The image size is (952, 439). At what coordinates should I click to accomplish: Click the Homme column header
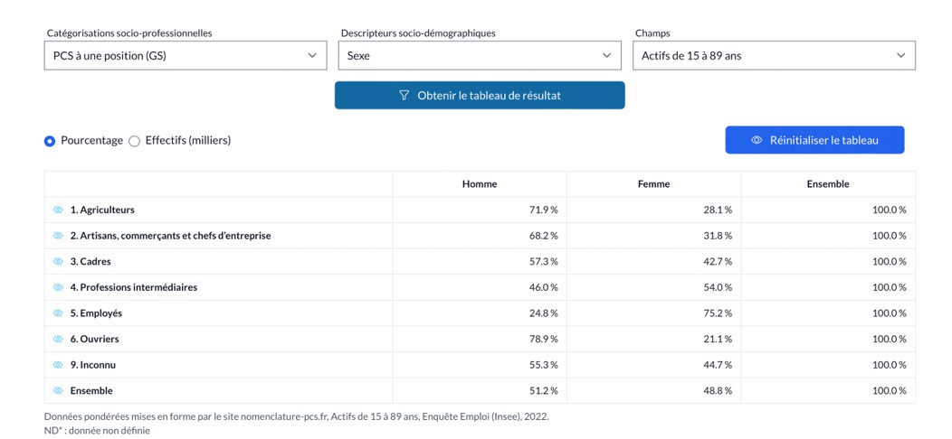click(480, 183)
